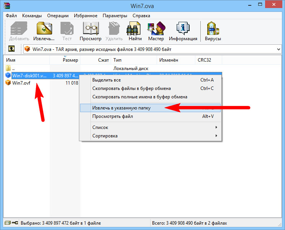Click the window resize grip at bottom-right
The width and height of the screenshot is (285, 230).
280,225
